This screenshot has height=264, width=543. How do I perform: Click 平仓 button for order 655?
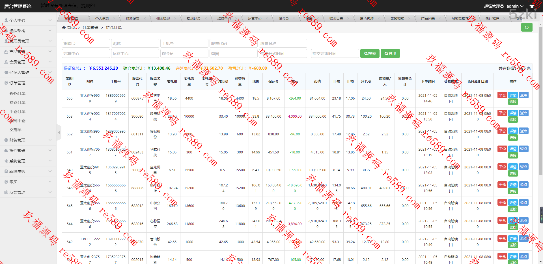pyautogui.click(x=502, y=95)
